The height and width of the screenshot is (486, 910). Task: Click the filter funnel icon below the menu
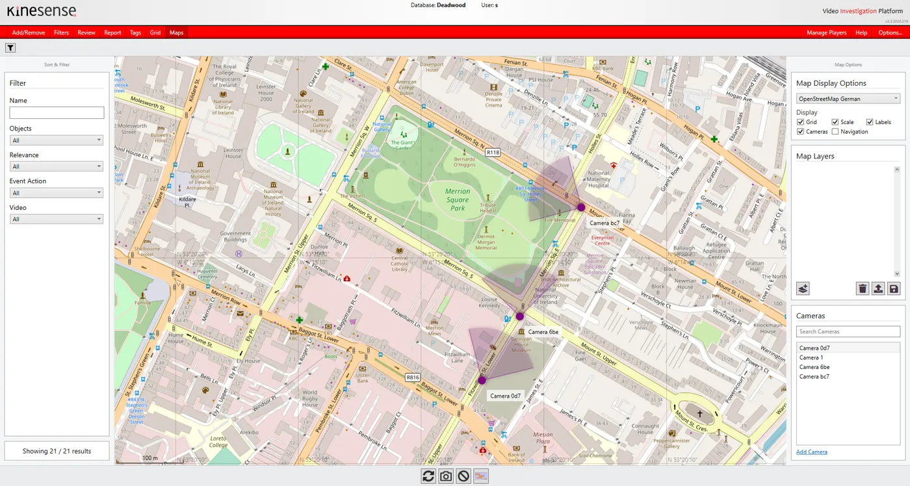10,47
